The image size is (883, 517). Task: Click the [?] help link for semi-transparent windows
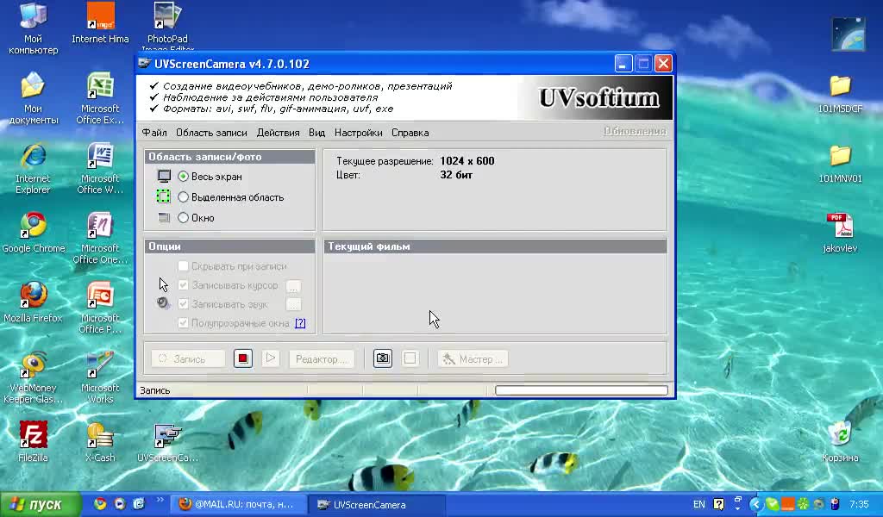click(300, 323)
